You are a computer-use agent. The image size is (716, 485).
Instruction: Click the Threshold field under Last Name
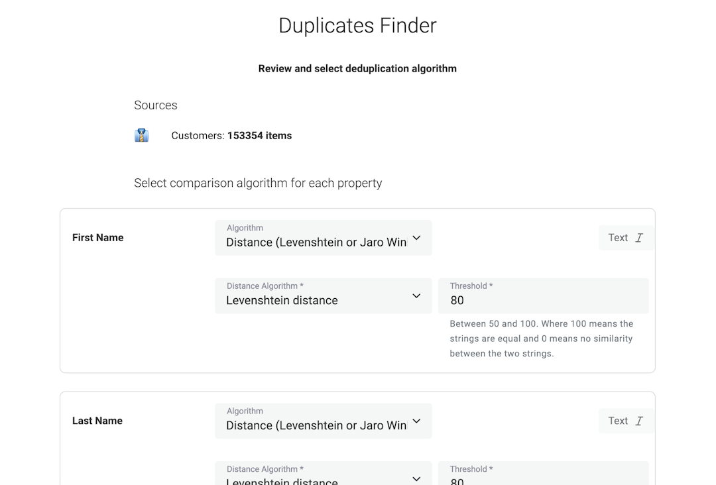click(x=544, y=474)
